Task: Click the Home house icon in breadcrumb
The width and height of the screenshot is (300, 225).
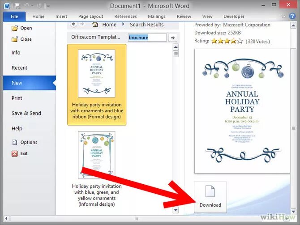Action: click(x=95, y=25)
